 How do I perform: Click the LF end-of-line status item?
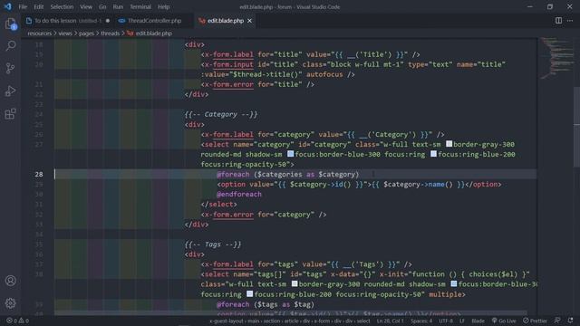pos(462,321)
